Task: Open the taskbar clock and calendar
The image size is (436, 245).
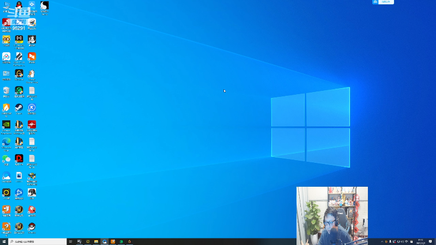Action: (x=420, y=242)
